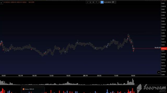Select the line drawing tool
The width and height of the screenshot is (167, 93).
point(87,2)
